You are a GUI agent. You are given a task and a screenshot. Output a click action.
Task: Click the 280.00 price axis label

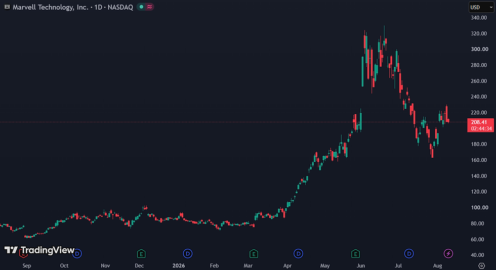point(479,65)
